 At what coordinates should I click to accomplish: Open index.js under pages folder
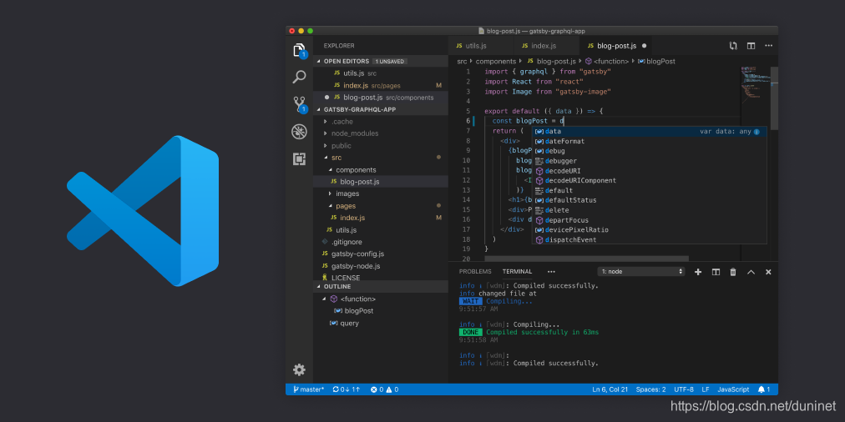point(381,218)
